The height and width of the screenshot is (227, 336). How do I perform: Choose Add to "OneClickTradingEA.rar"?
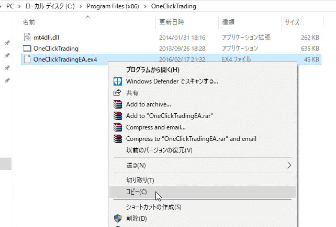coord(203,116)
